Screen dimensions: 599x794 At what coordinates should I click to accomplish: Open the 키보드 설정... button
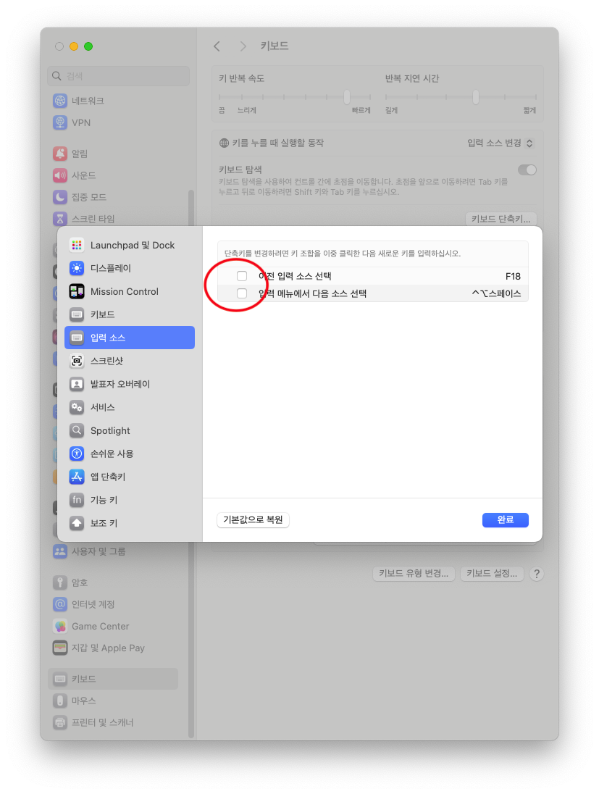(x=492, y=574)
